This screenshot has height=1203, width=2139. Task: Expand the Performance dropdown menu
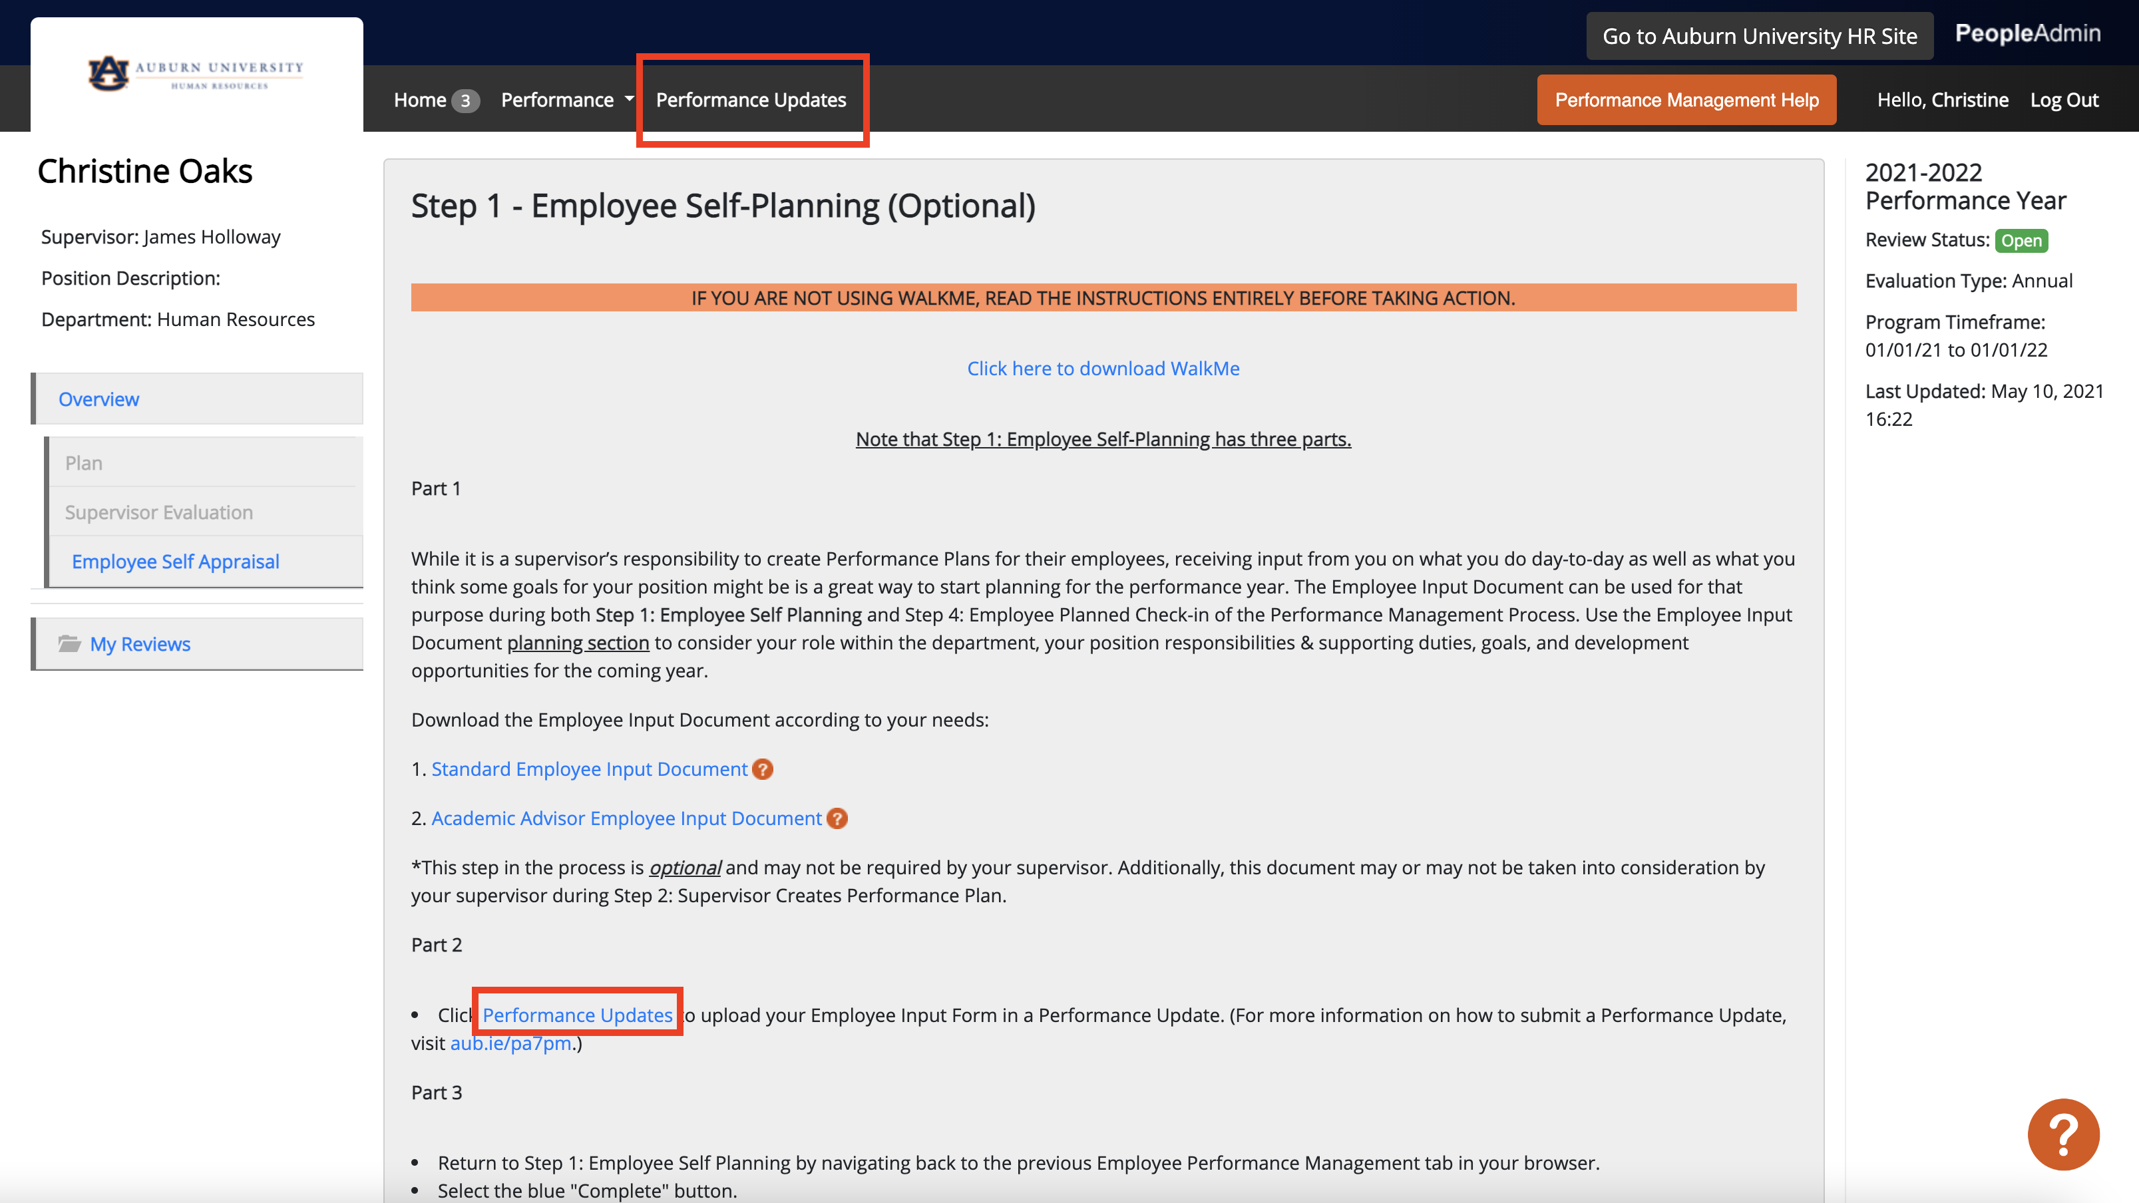[567, 100]
